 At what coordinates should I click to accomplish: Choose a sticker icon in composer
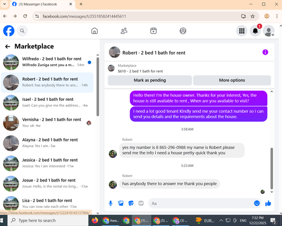pos(131,203)
